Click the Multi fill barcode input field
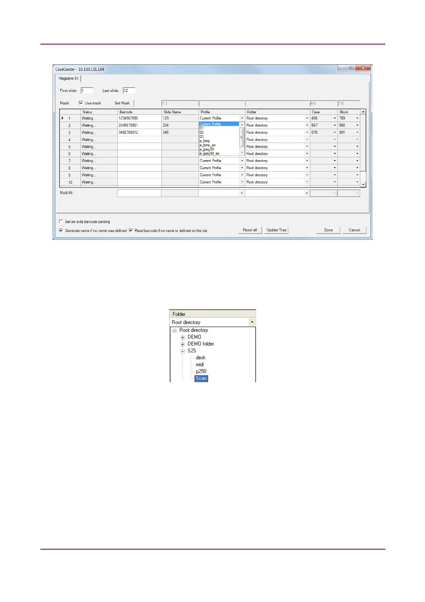Image resolution: width=425 pixels, height=602 pixels. 139,193
